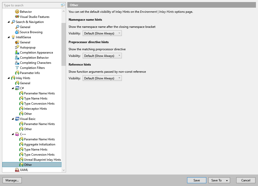Click the Manage button
This screenshot has width=258, height=186.
coord(12,180)
